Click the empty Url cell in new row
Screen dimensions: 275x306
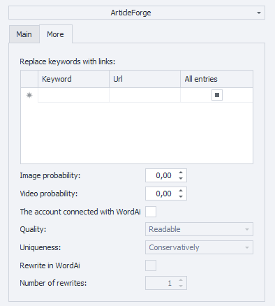(144, 95)
